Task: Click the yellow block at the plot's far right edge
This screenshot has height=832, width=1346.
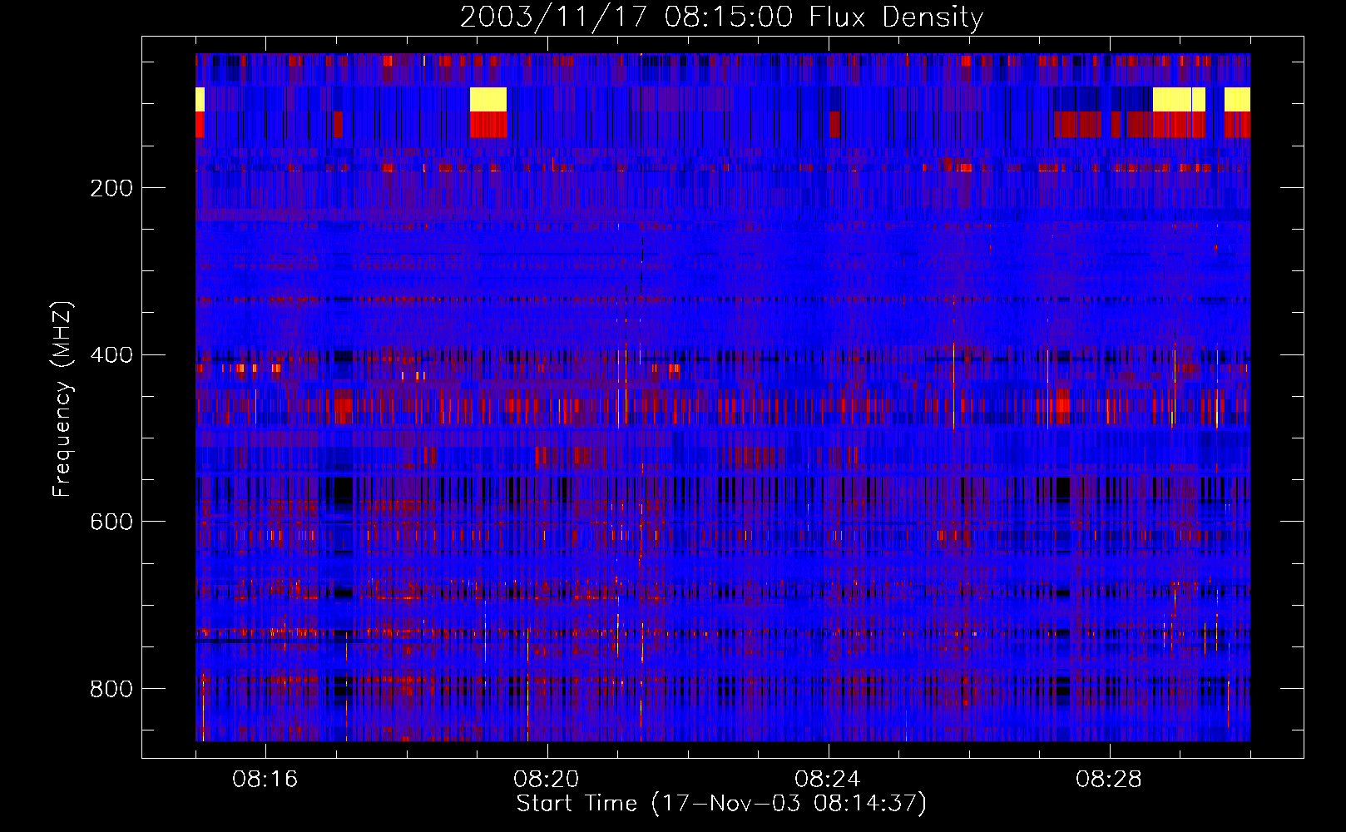Action: click(x=1237, y=99)
